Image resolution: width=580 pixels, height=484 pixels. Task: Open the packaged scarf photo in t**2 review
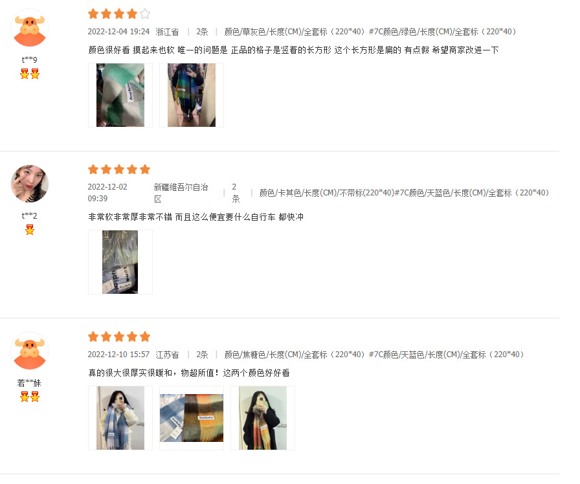tap(120, 262)
